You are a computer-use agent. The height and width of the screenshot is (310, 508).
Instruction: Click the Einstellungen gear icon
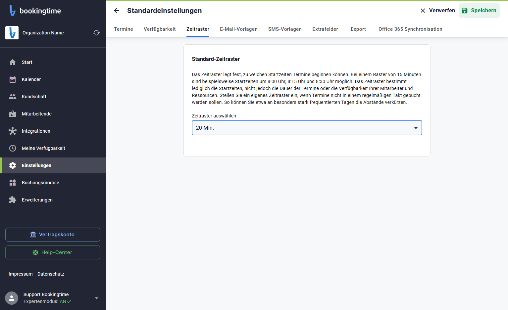(13, 165)
